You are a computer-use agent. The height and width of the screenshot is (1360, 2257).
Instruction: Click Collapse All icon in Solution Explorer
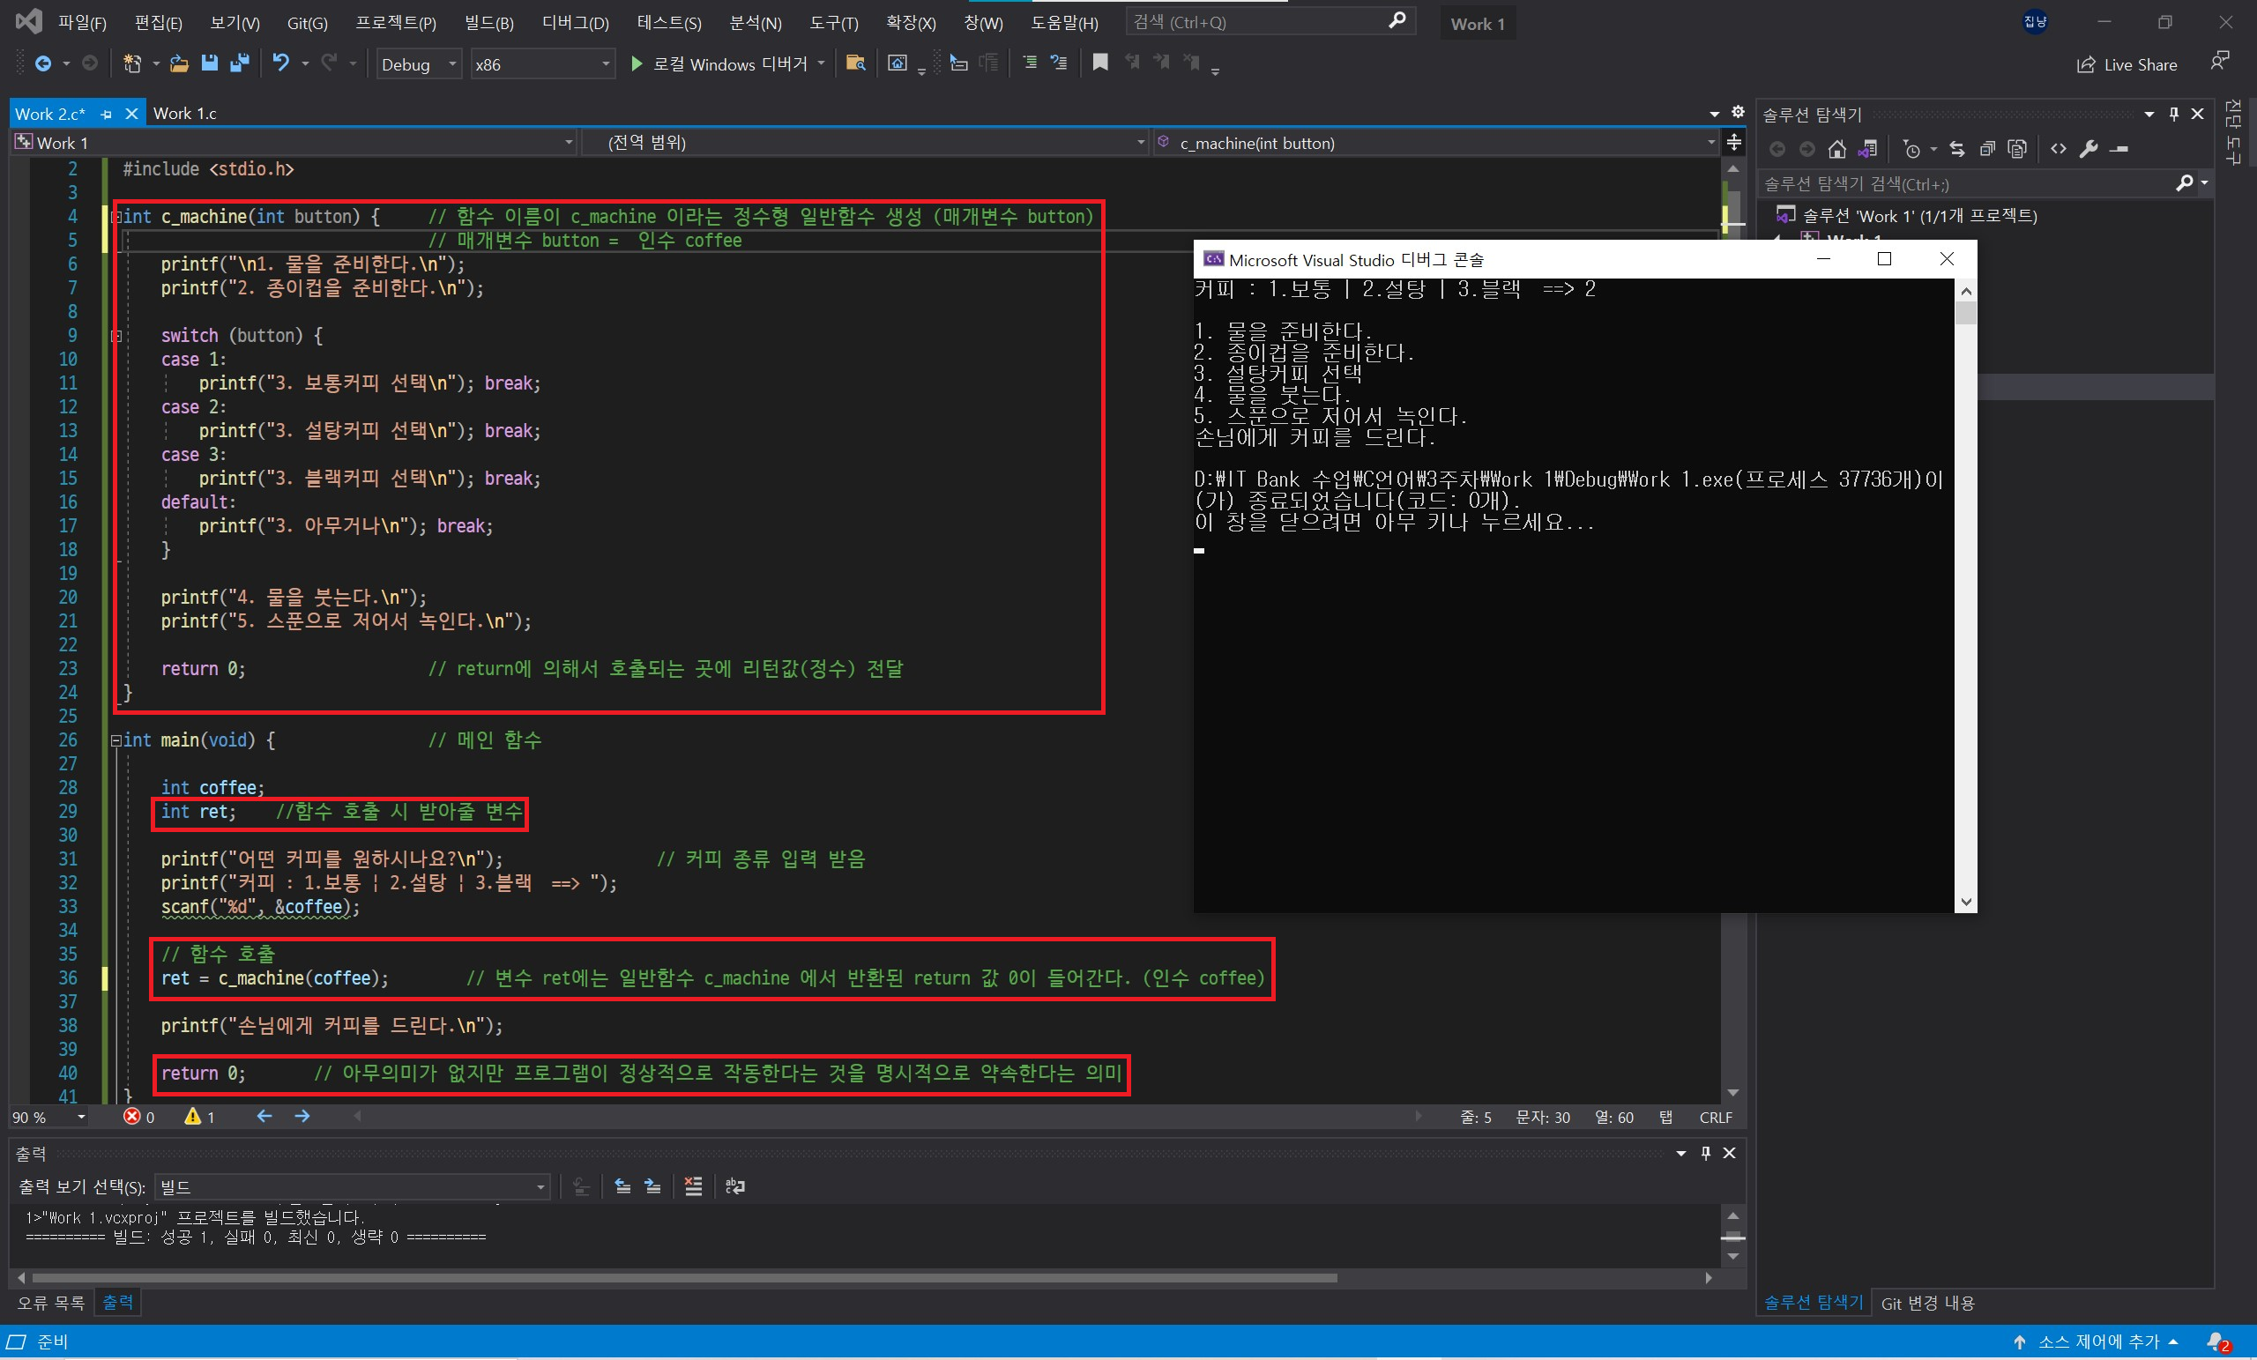(1987, 149)
